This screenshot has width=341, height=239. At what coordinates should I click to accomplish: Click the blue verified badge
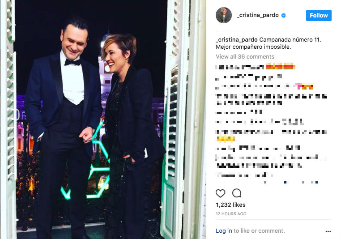[283, 15]
